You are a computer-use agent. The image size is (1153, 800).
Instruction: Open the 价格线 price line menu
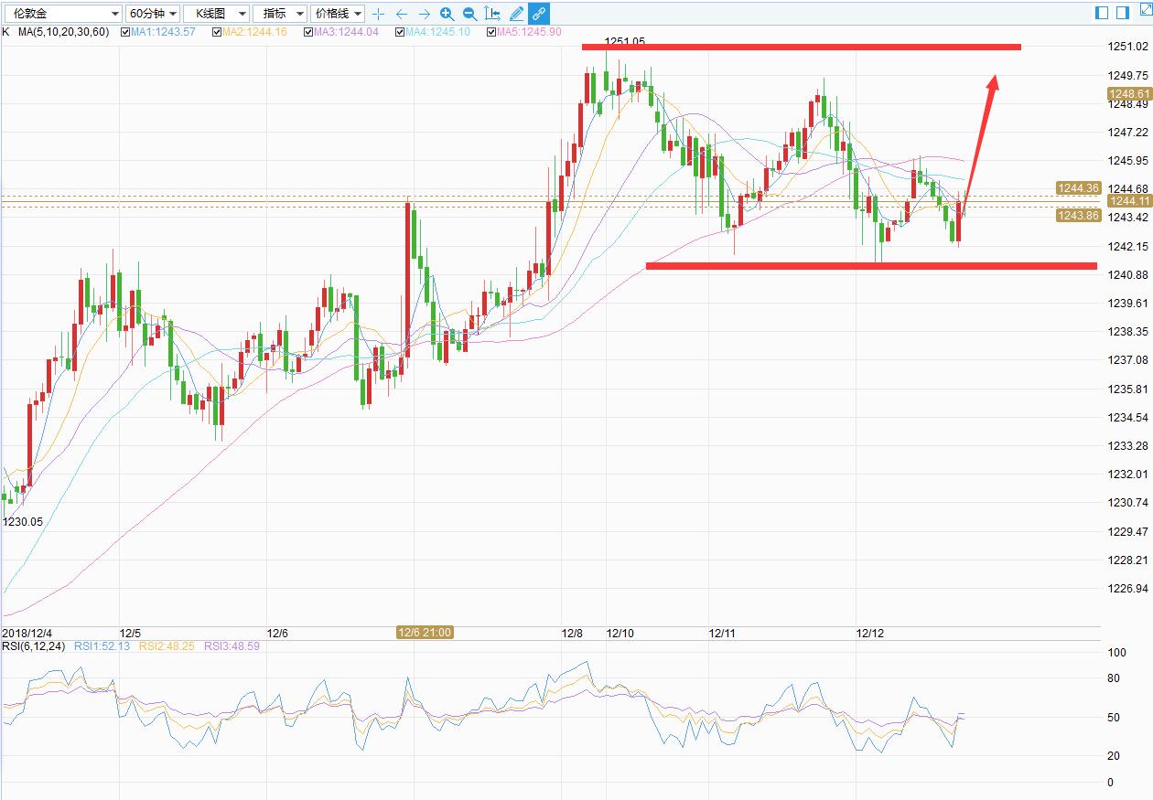pyautogui.click(x=338, y=14)
